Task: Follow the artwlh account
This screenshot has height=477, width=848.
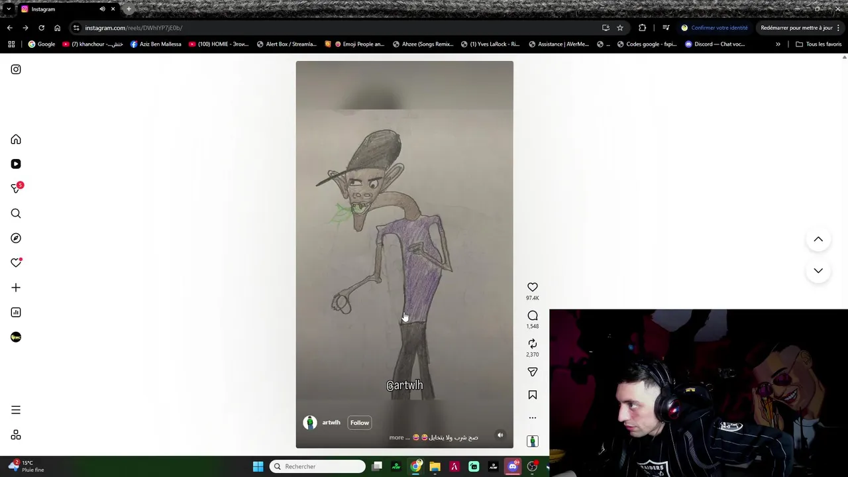Action: point(360,423)
